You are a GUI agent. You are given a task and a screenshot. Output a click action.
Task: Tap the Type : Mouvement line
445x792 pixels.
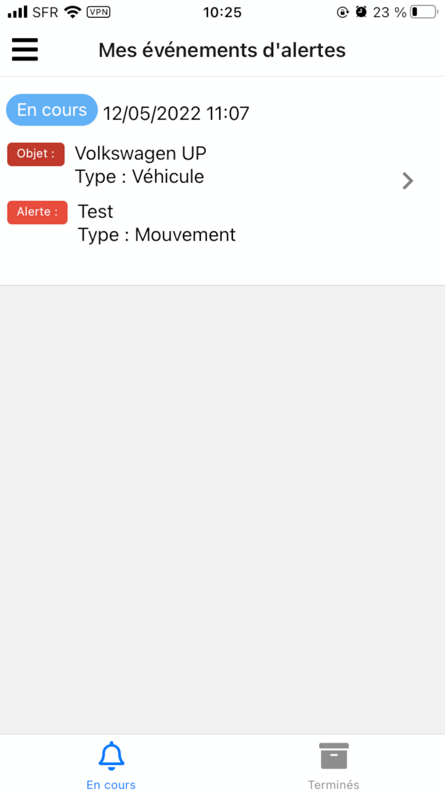[157, 235]
